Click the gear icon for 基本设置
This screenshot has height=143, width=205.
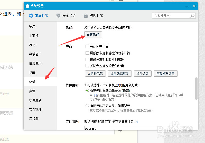31,16
